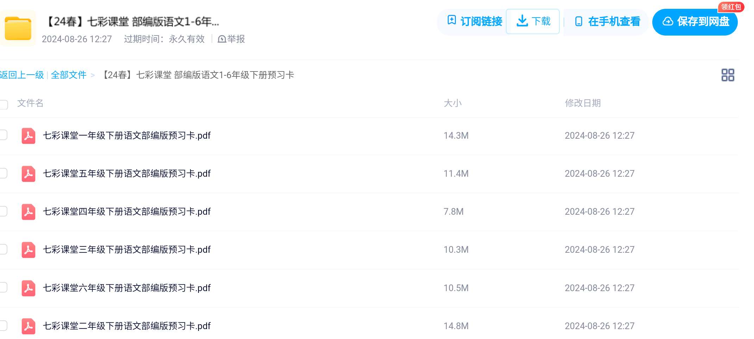
Task: Click PDF icon of 一年级 file
Action: pos(29,136)
